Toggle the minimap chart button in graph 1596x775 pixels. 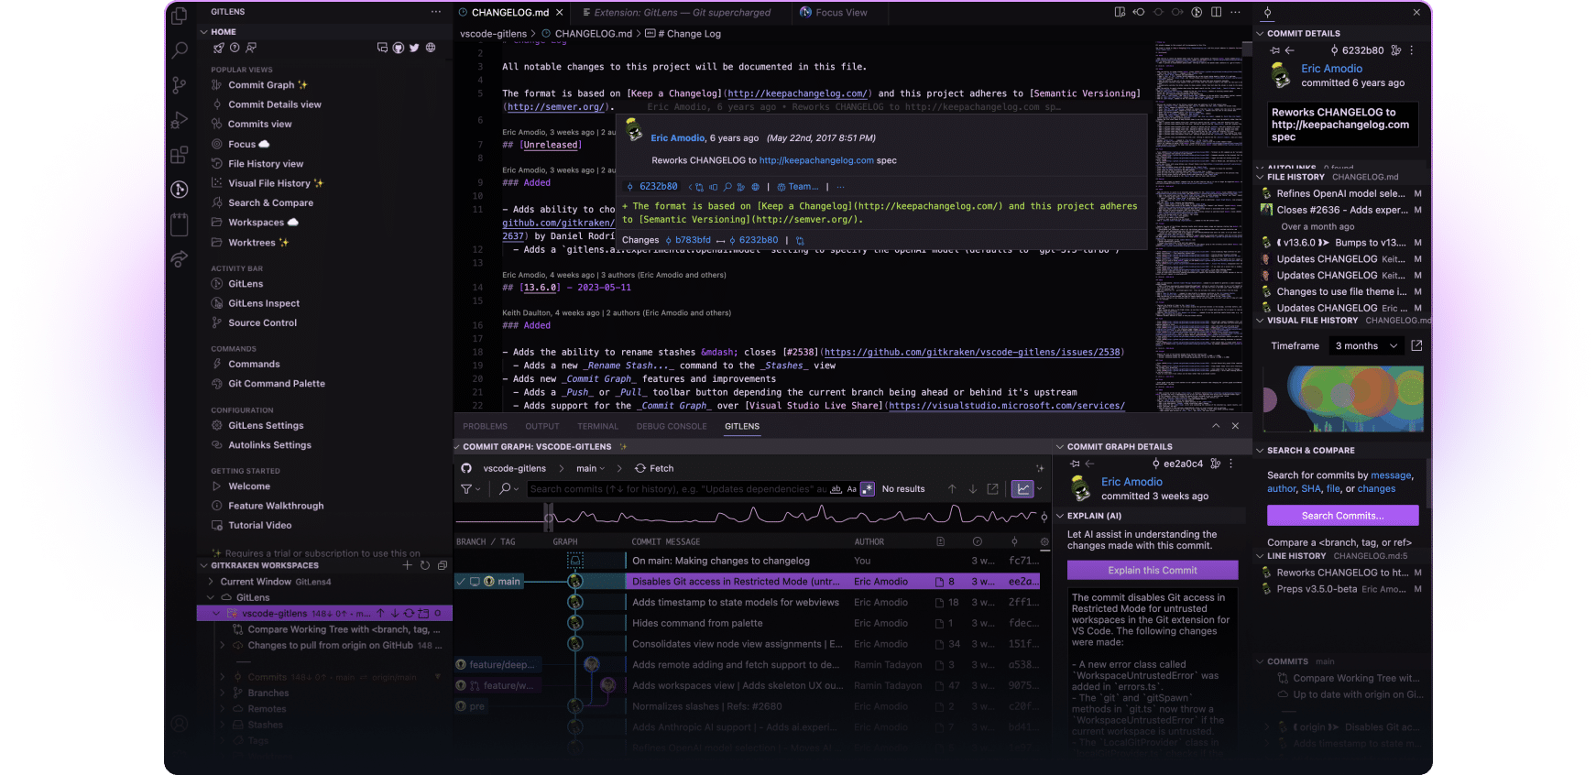pos(1022,489)
